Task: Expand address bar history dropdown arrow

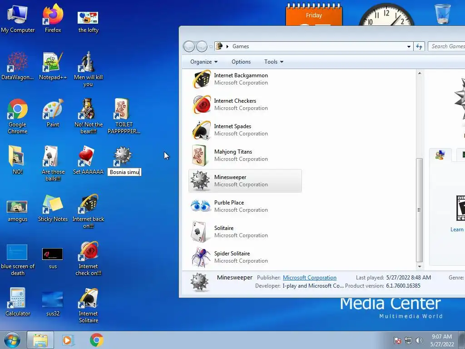Action: point(409,47)
